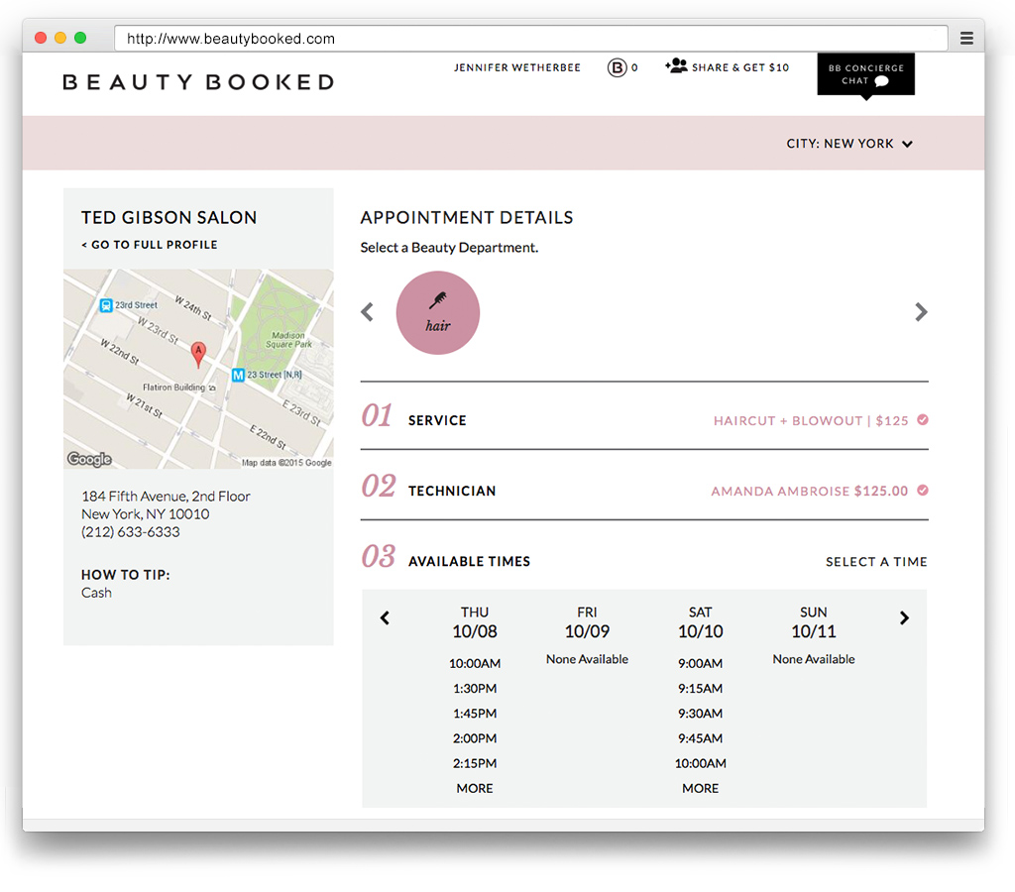Click the Ted Gibson Salon heading
Viewport: 1015px width, 892px height.
(x=169, y=217)
